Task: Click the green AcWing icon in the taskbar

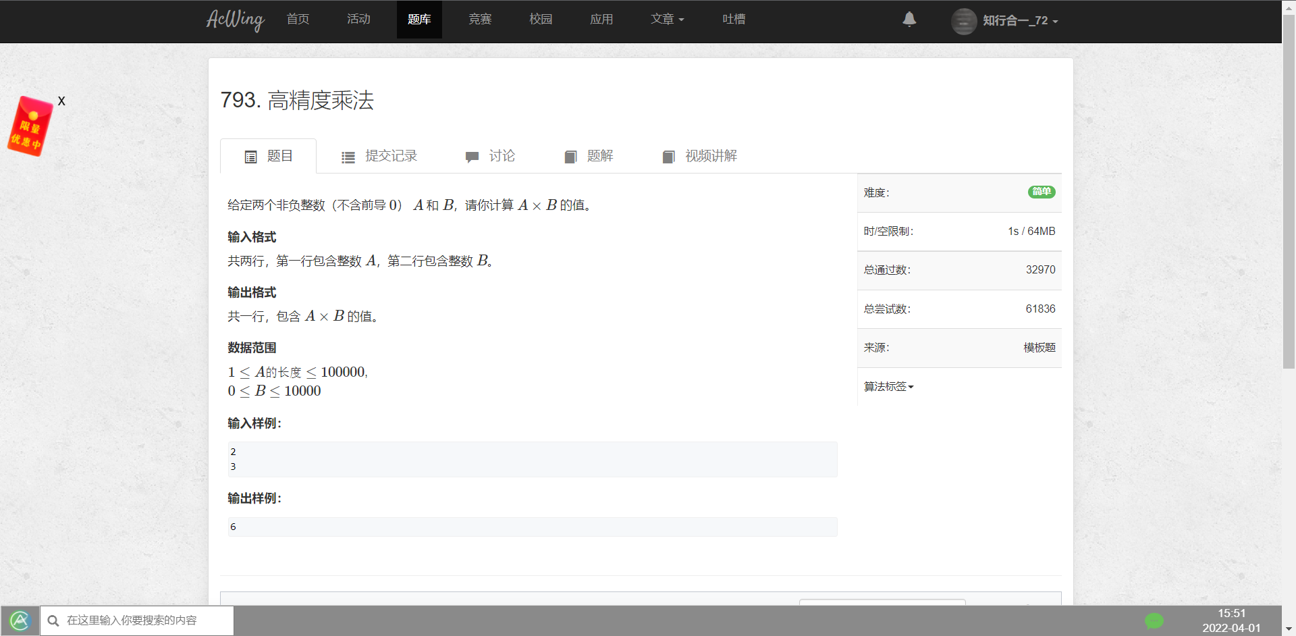Action: tap(20, 620)
